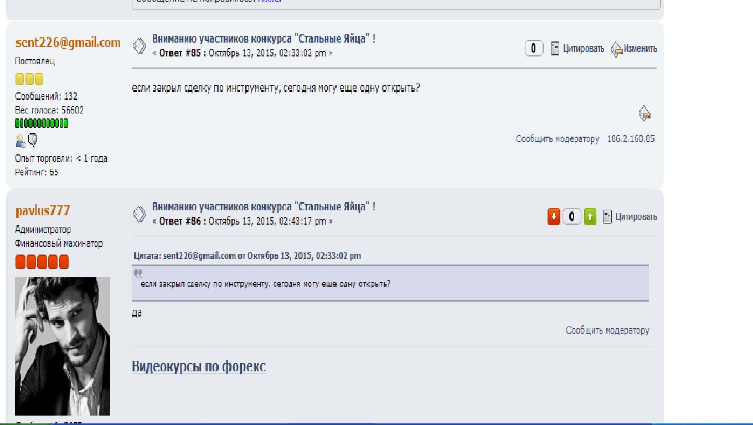The height and width of the screenshot is (425, 753).
Task: Click 'Рейтинг: 65' text
Action: point(37,172)
